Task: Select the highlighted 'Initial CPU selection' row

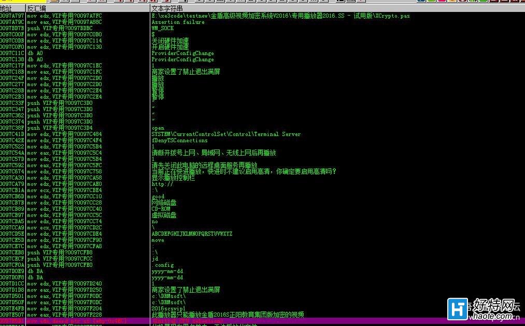Action: pyautogui.click(x=262, y=321)
